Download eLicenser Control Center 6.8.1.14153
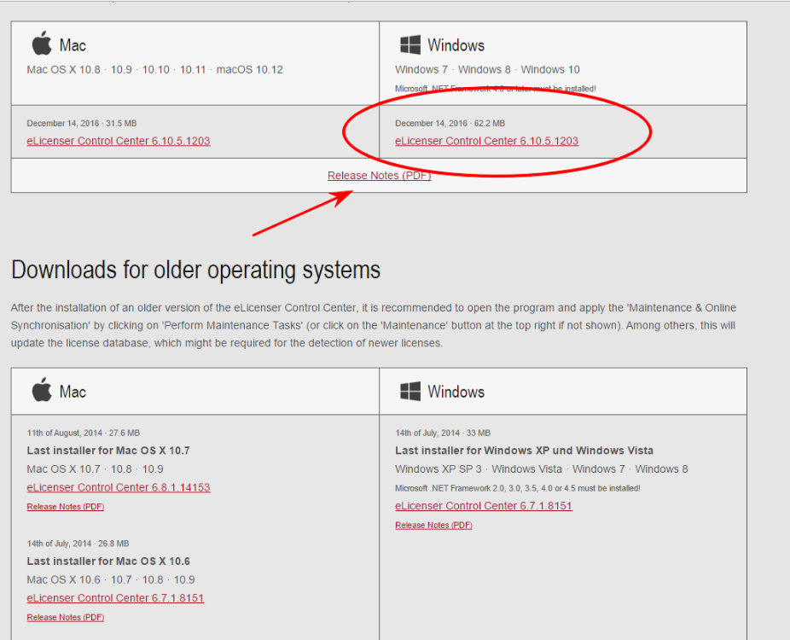Screen dimensions: 790x640 (119, 487)
